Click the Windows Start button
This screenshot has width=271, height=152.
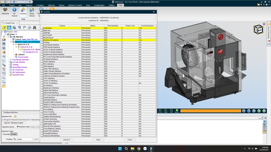point(120,148)
